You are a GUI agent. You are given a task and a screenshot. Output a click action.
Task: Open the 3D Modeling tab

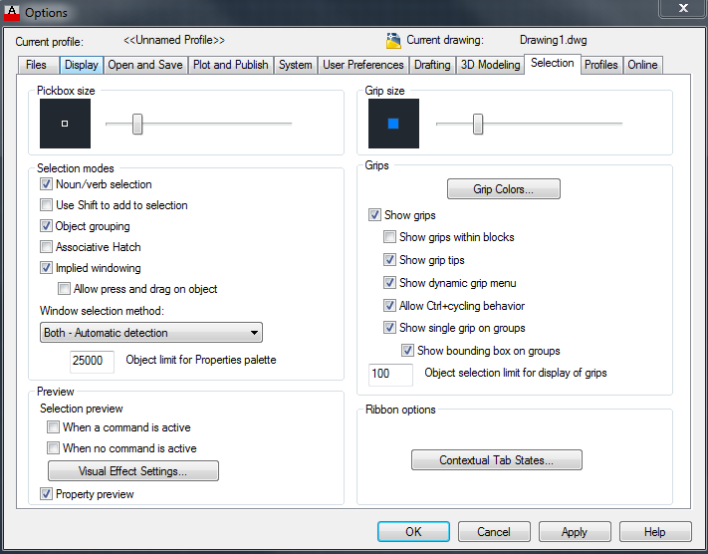pyautogui.click(x=490, y=65)
